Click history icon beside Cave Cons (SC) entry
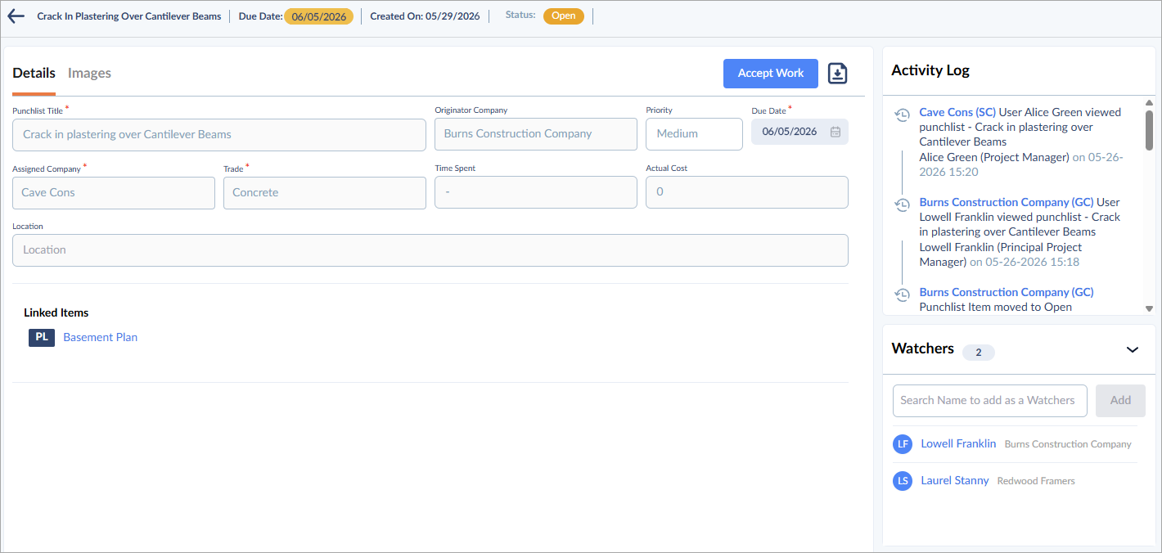 902,115
